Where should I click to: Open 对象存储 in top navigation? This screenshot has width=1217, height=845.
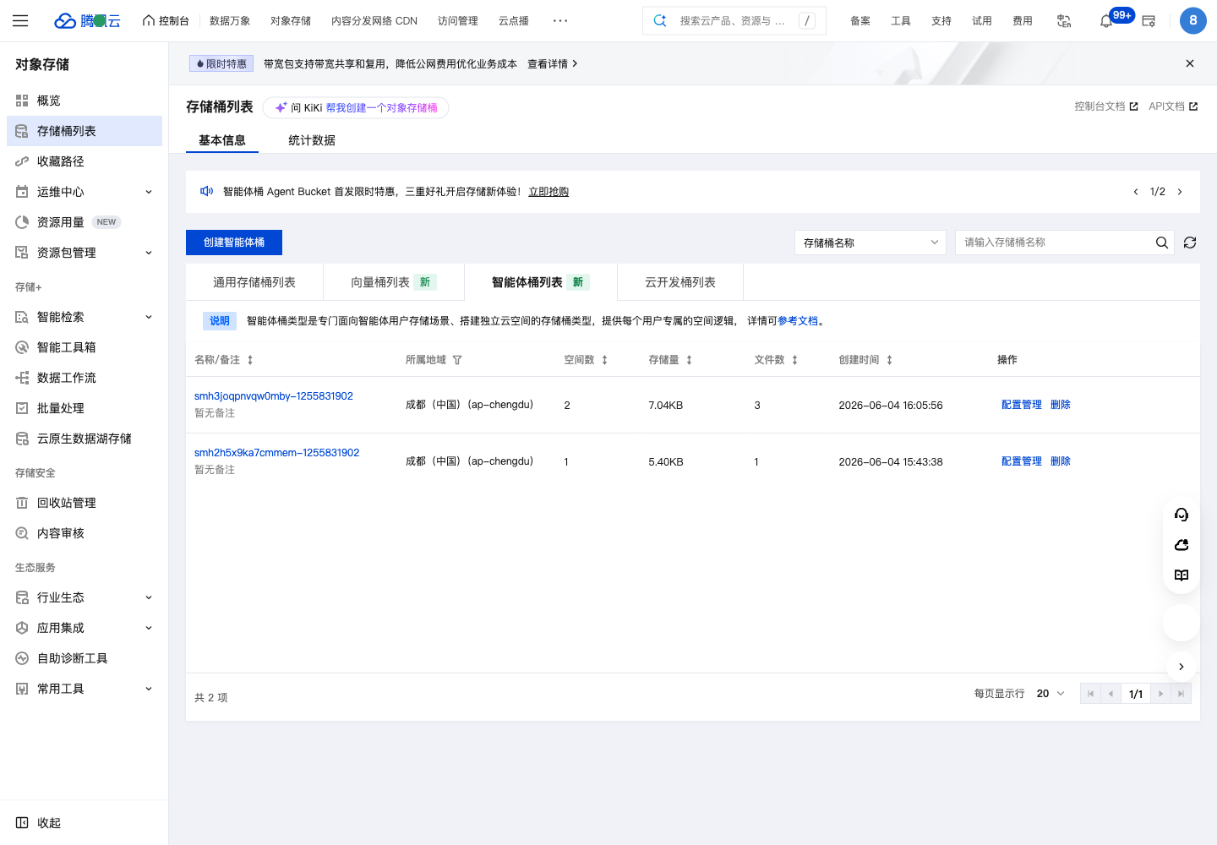(x=291, y=21)
